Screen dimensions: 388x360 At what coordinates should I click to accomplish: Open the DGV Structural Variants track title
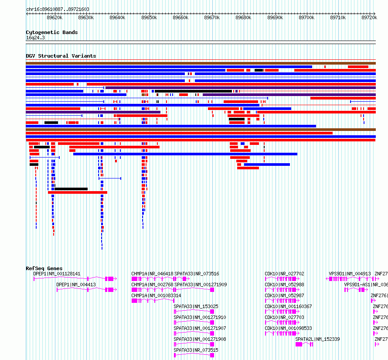tap(61, 56)
